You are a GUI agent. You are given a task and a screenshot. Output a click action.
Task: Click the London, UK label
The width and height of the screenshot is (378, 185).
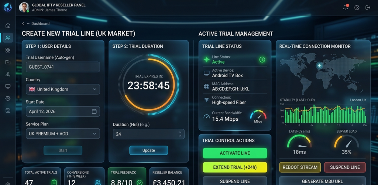pyautogui.click(x=358, y=100)
